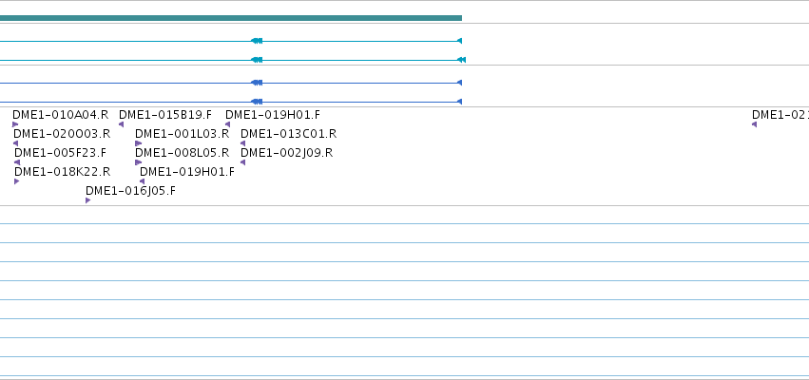This screenshot has height=380, width=809.
Task: Click the arrow glyph under DME1-013C01.R
Action: [x=243, y=143]
